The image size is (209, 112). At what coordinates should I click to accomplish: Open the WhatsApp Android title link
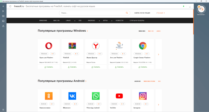(x=93, y=108)
